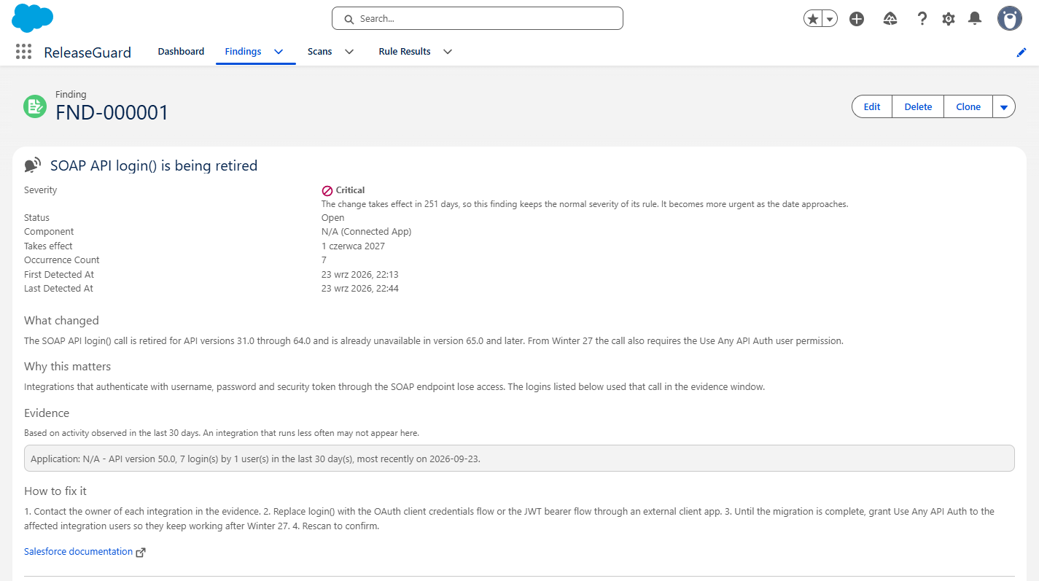The image size is (1039, 581).
Task: Click the pencil icon to edit navigation
Action: [1022, 52]
